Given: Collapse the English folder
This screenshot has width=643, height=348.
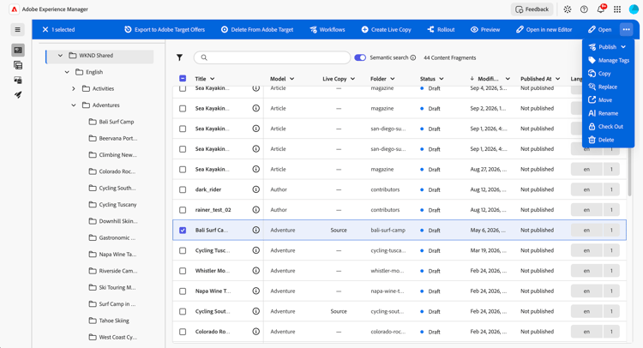Looking at the screenshot, I should click(67, 72).
